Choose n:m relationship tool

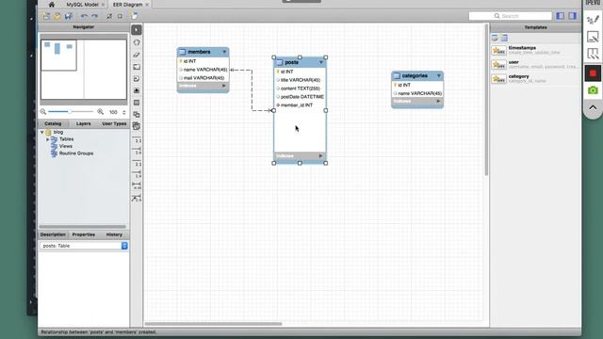[x=137, y=186]
